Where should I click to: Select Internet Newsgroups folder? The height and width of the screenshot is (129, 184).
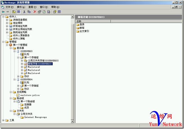click(x=35, y=117)
